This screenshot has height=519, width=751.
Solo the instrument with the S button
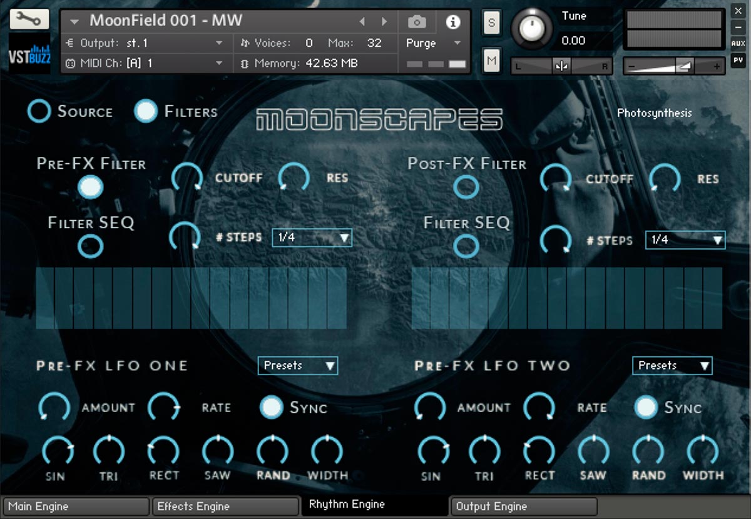coord(491,23)
